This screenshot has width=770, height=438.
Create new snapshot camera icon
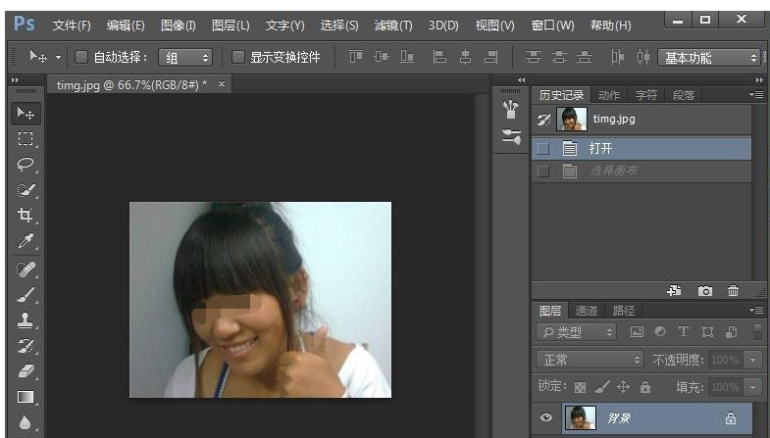coord(704,291)
